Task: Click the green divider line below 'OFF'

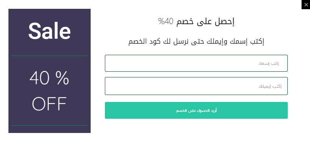Action: pos(49,125)
